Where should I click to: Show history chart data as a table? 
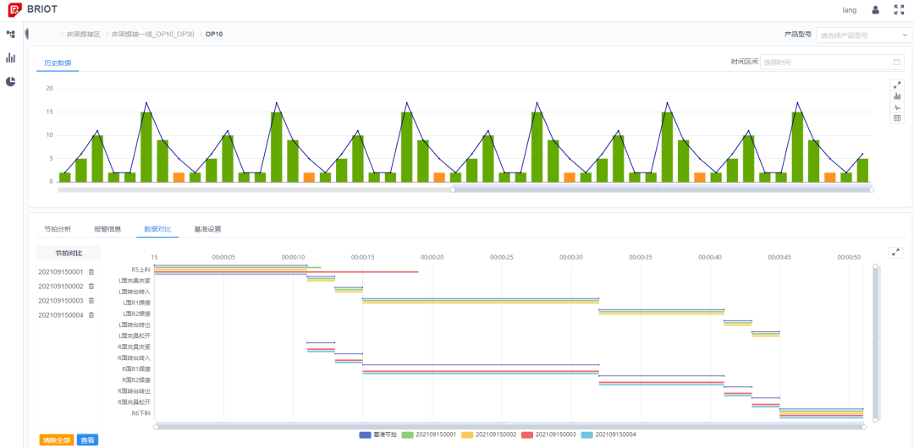tap(897, 117)
